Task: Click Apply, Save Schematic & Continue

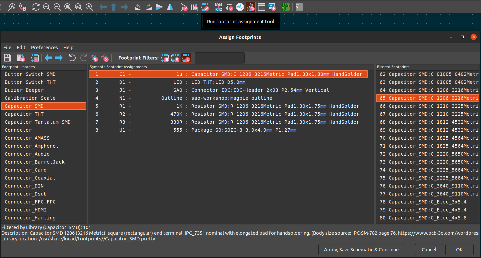Action: [361, 250]
